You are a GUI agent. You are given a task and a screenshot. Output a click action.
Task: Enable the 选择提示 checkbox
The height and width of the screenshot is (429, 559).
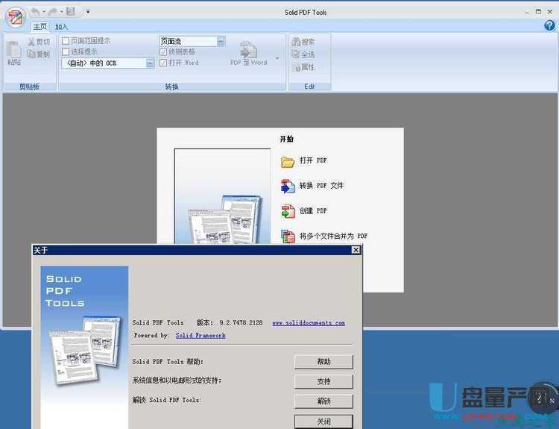tap(66, 52)
